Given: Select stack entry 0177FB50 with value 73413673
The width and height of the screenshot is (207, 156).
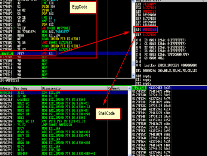Looking at the screenshot, I should [x=170, y=124].
